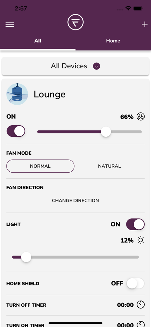Open the Turn On Timer clock icon
The height and width of the screenshot is (327, 151).
coord(141,324)
